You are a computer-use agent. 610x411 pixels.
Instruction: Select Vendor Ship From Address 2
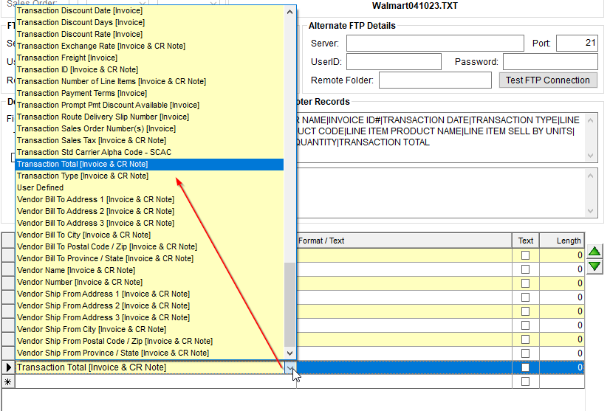pyautogui.click(x=149, y=305)
